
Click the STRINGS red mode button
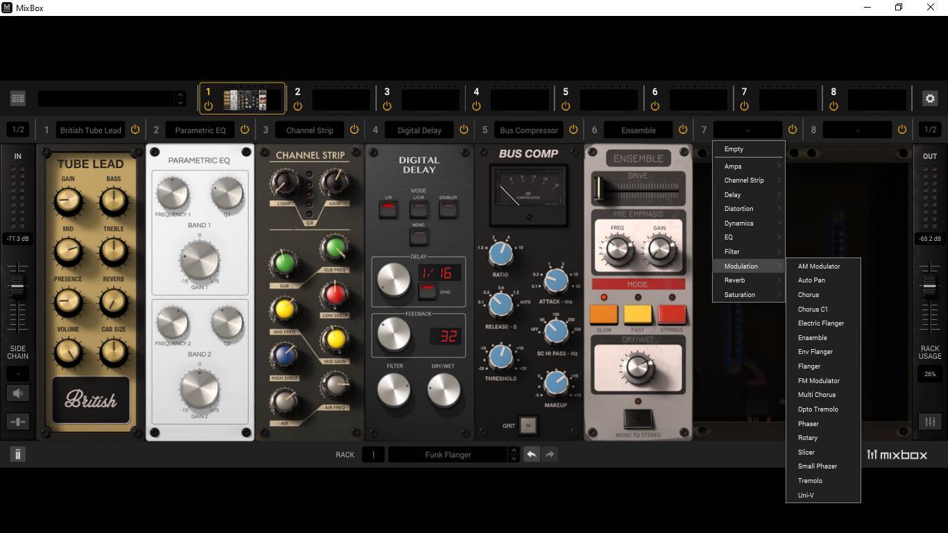pyautogui.click(x=672, y=314)
